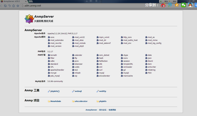The image size is (197, 116).
Task: Open the eAccelerator project link
Action: tap(81, 101)
